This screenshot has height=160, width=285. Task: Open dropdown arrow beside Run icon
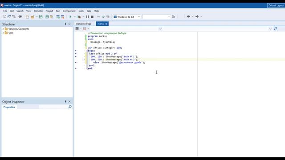(74, 17)
